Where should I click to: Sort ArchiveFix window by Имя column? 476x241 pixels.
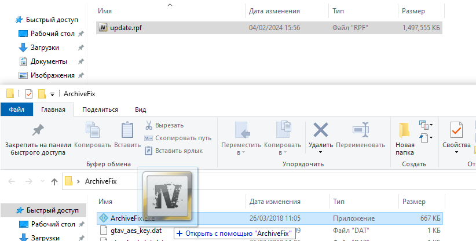click(105, 202)
